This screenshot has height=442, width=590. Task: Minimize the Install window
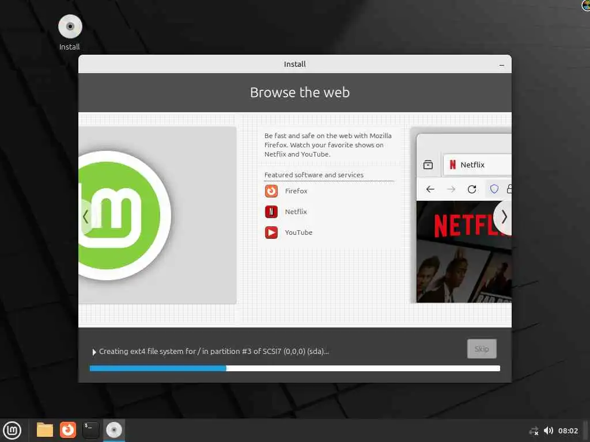coord(502,65)
